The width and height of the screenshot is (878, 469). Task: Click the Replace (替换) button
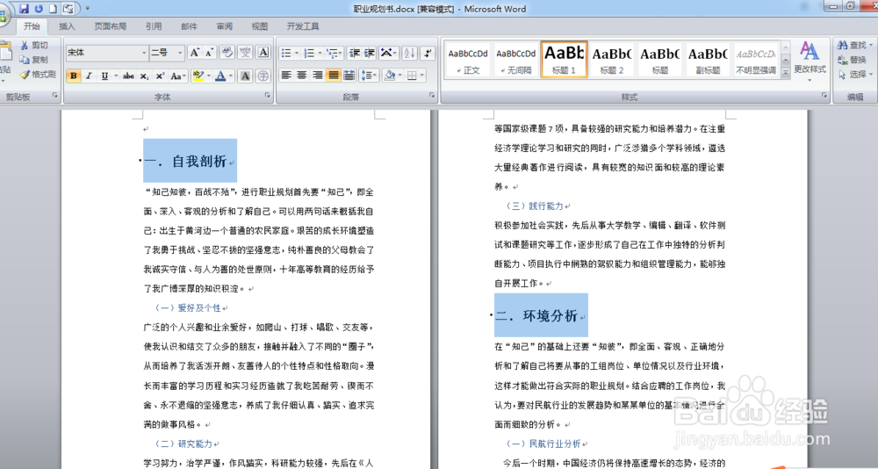853,60
